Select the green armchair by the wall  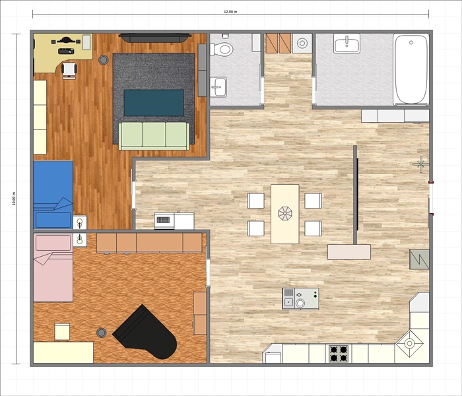418,259
